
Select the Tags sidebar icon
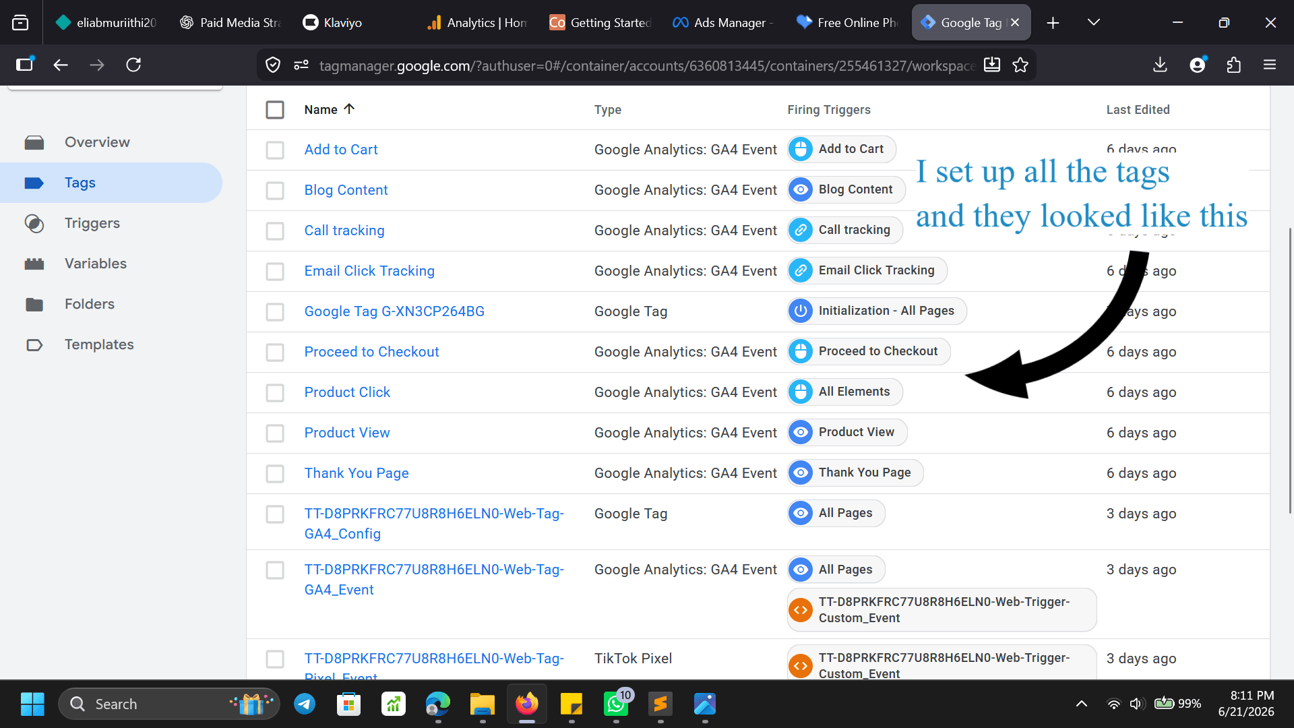tap(34, 183)
